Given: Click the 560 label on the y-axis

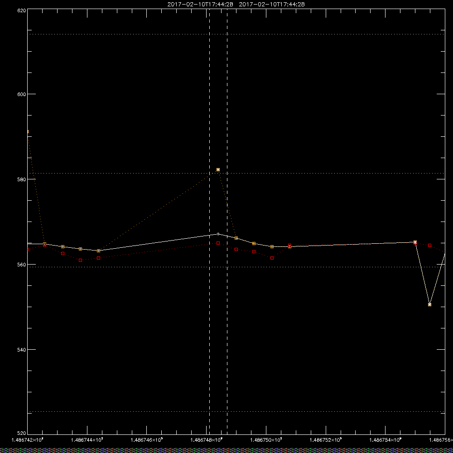Looking at the screenshot, I should (22, 265).
